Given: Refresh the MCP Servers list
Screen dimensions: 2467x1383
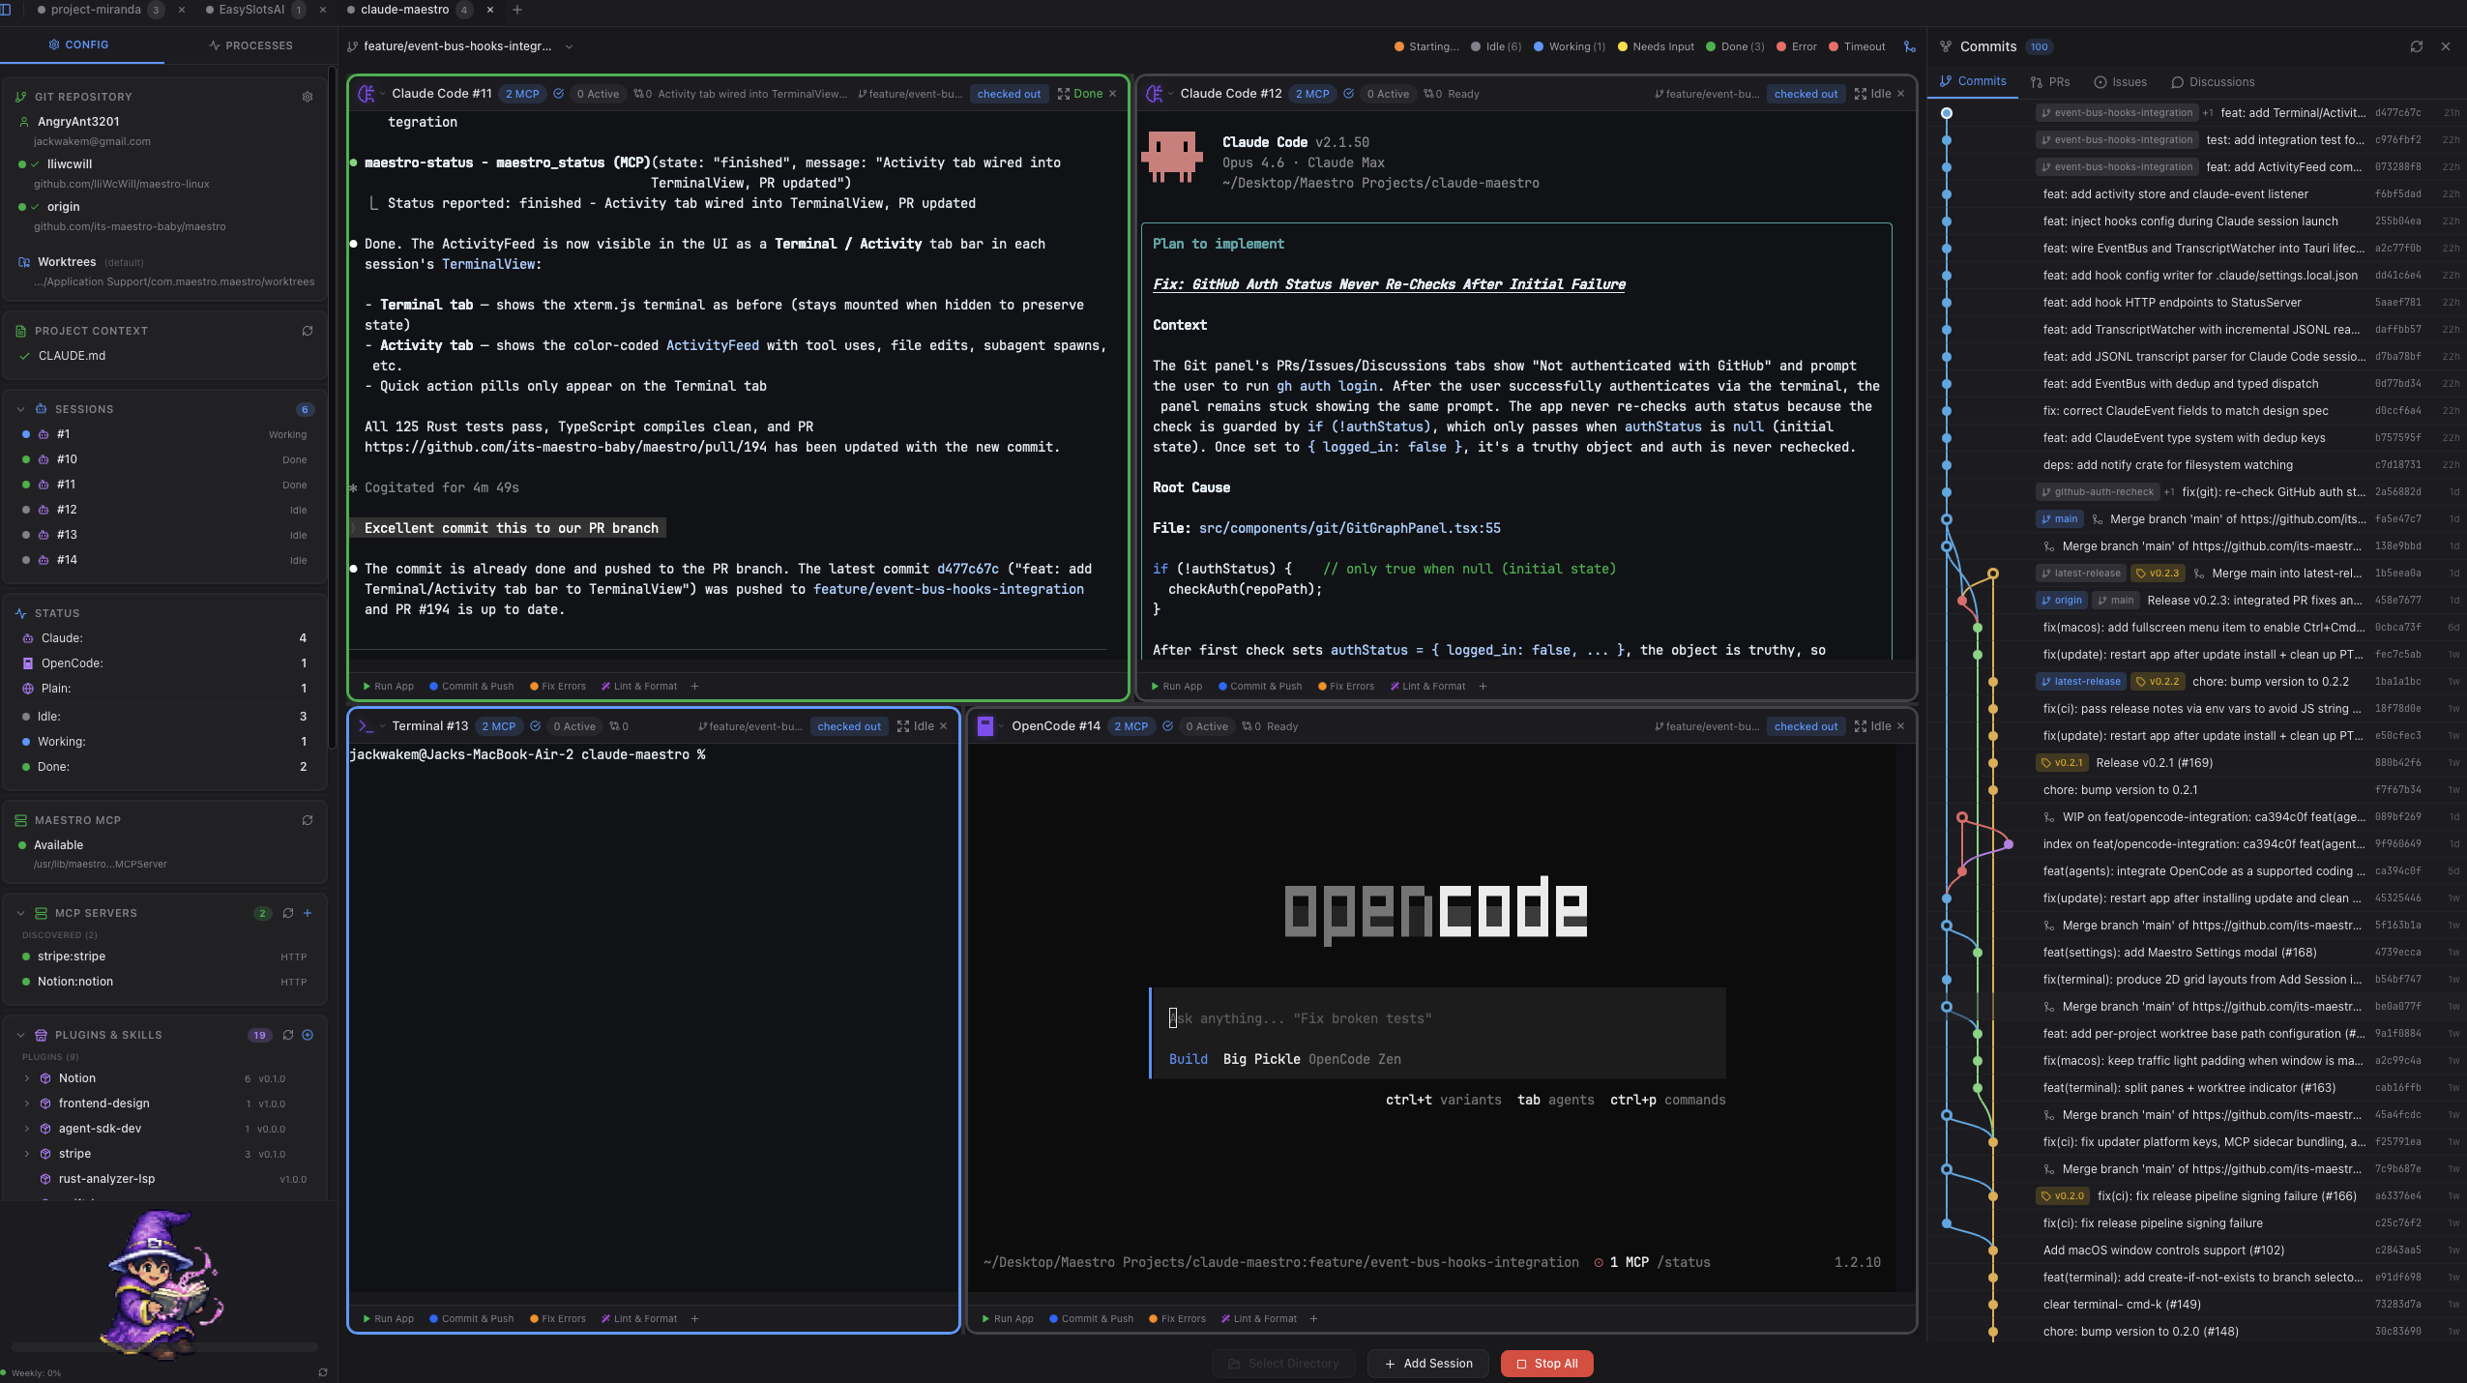Looking at the screenshot, I should point(288,913).
